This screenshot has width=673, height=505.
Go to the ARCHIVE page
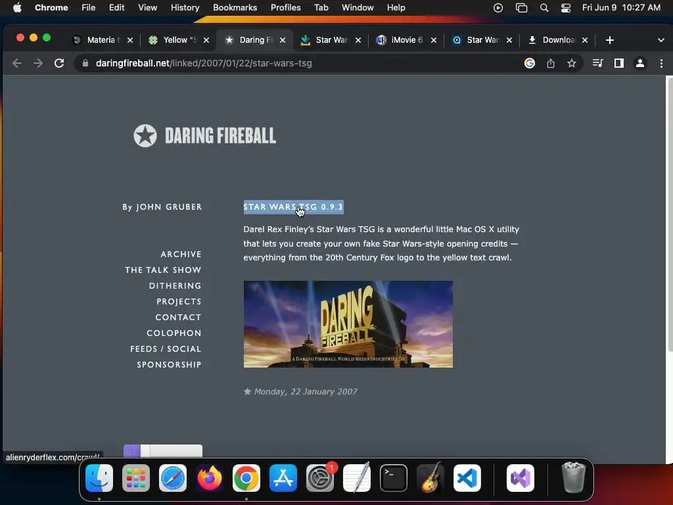tap(181, 254)
